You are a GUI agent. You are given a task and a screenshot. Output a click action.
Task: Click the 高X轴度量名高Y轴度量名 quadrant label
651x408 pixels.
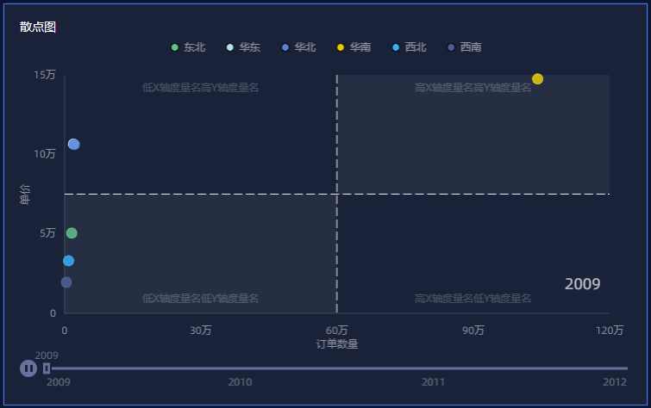point(473,88)
